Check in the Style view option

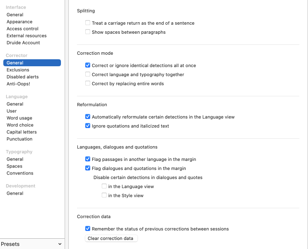(104, 195)
